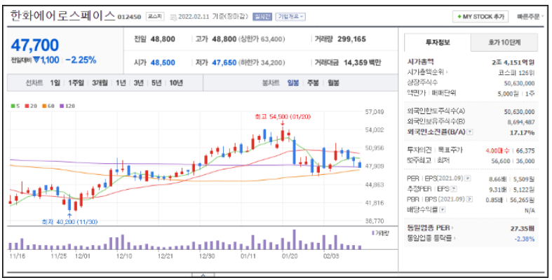552x280 pixels.
Task: Click the 거래대금 14,359 백만 value
Action: click(362, 62)
